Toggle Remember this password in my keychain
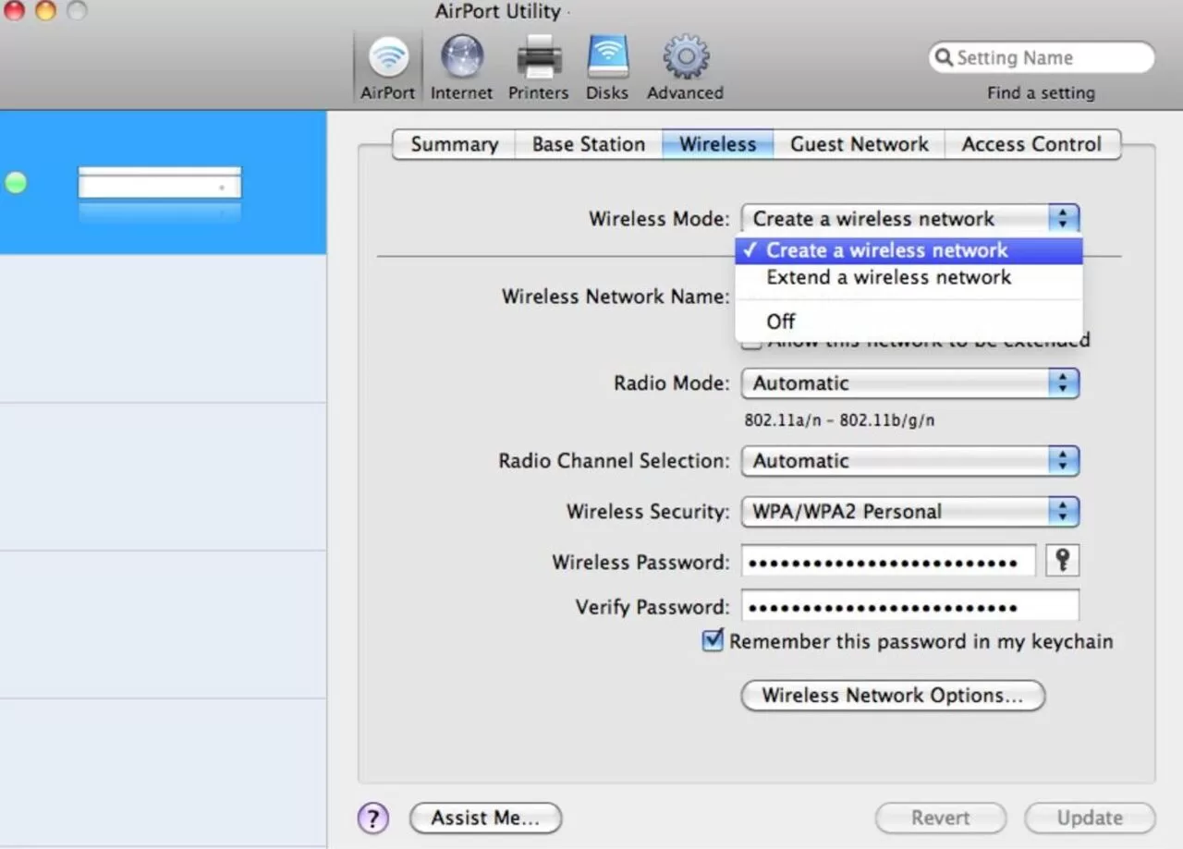The image size is (1183, 849). click(x=713, y=640)
